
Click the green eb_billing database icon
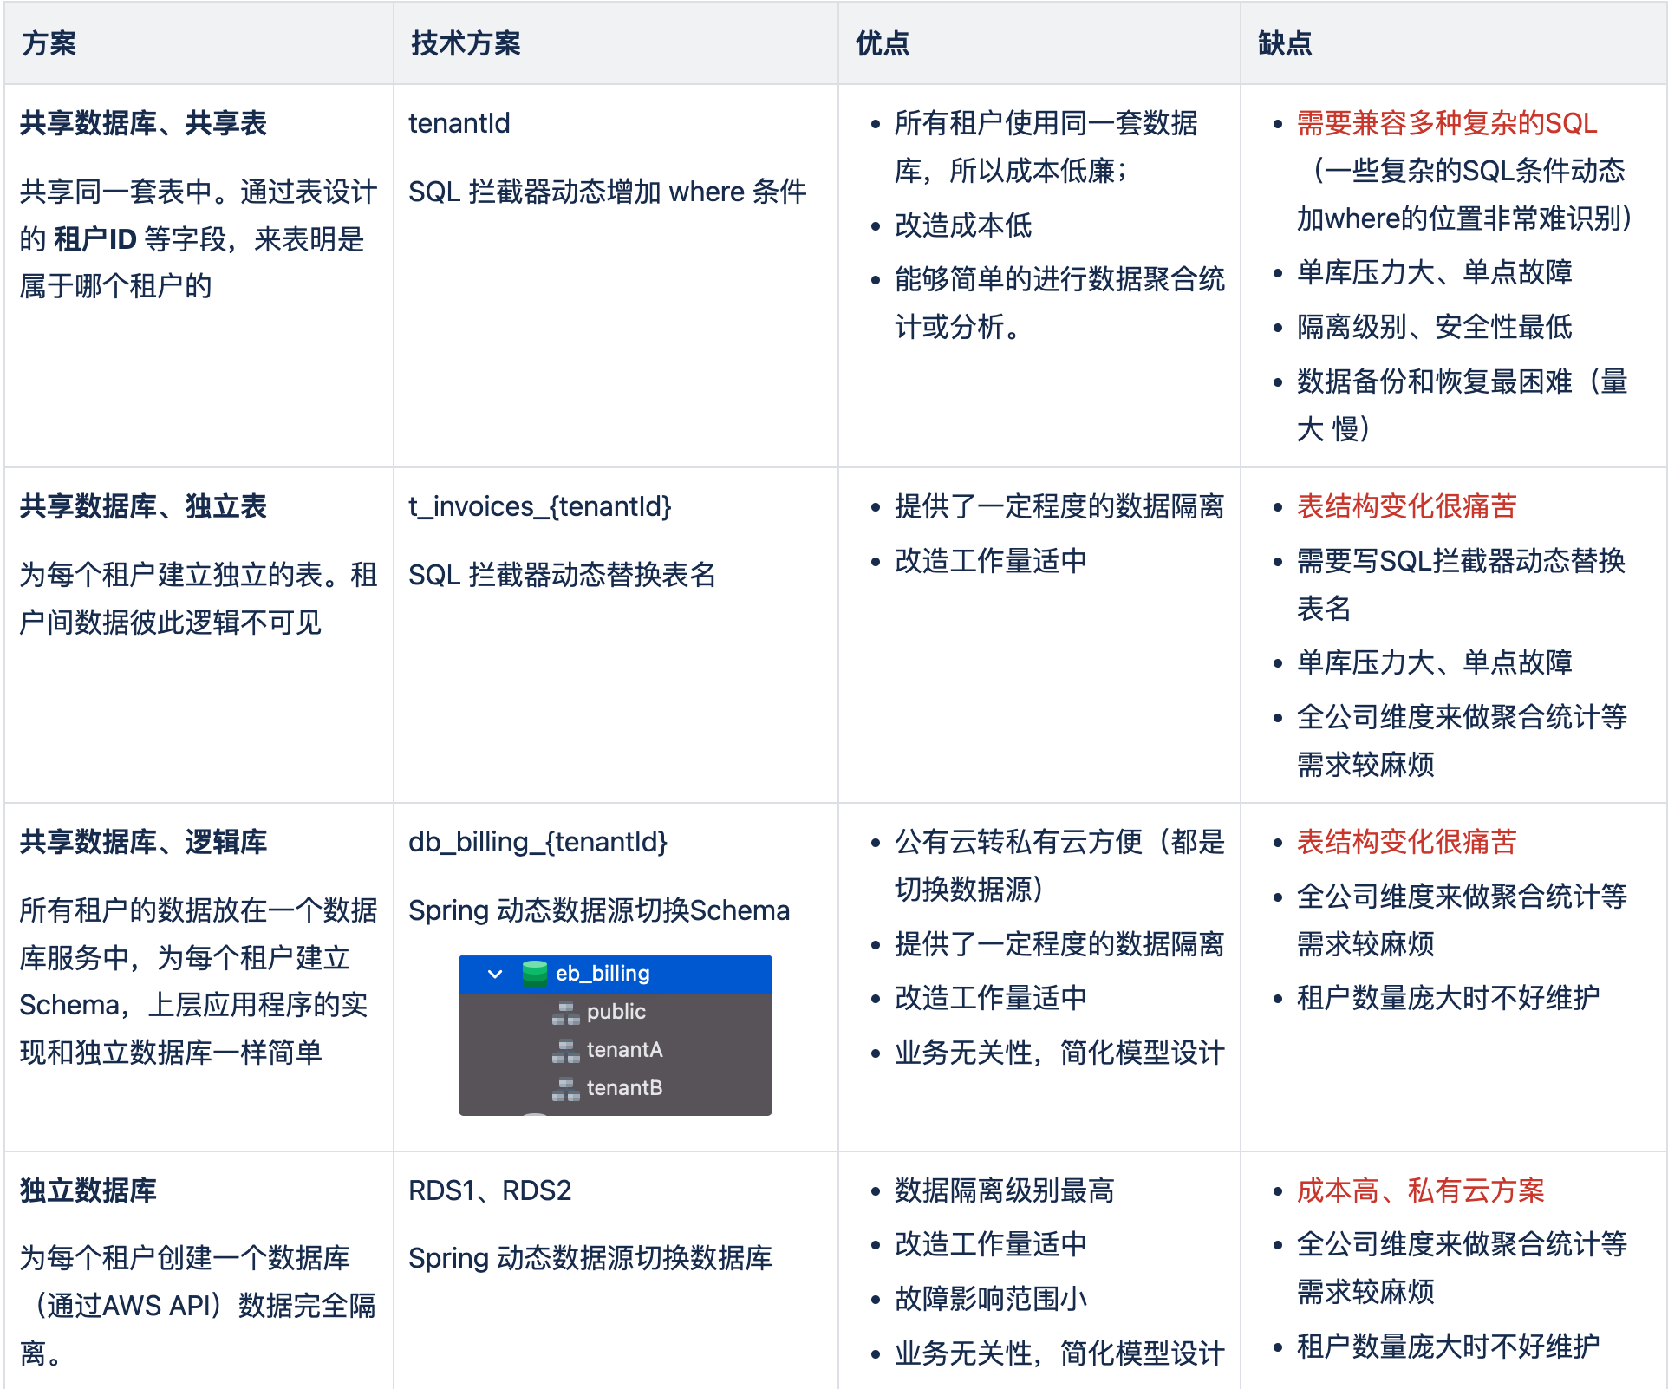pos(535,974)
